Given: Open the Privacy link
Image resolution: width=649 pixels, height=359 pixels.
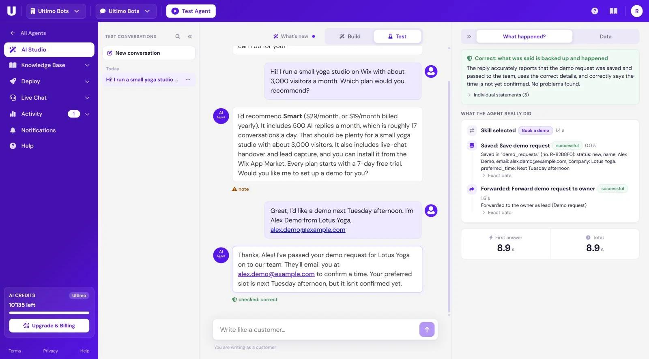Looking at the screenshot, I should pyautogui.click(x=51, y=351).
